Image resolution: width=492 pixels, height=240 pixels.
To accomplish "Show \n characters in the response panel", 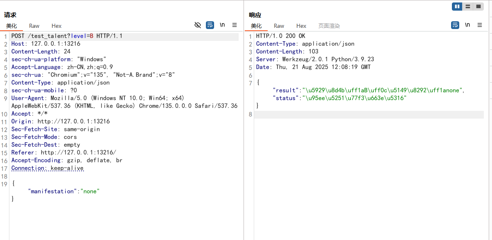I will pyautogui.click(x=467, y=25).
